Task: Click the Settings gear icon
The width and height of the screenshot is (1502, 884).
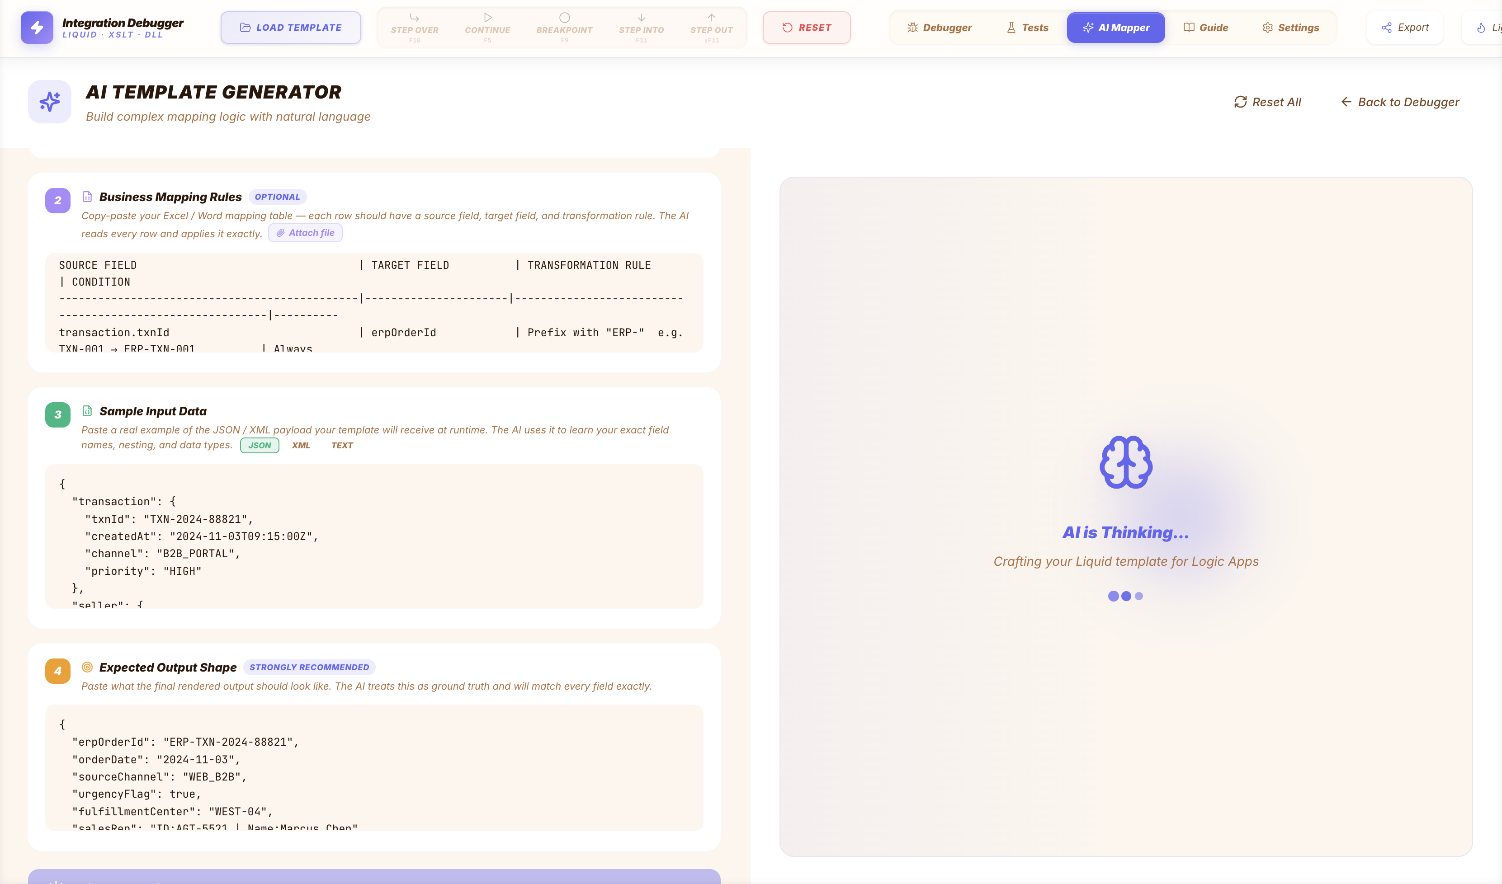Action: click(x=1267, y=28)
